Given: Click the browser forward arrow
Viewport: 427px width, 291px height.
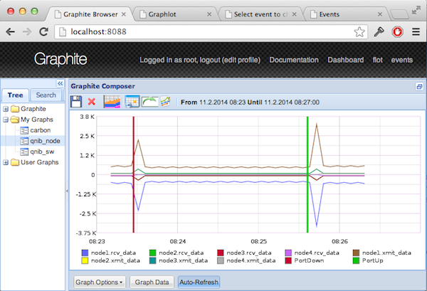Looking at the screenshot, I should 27,32.
